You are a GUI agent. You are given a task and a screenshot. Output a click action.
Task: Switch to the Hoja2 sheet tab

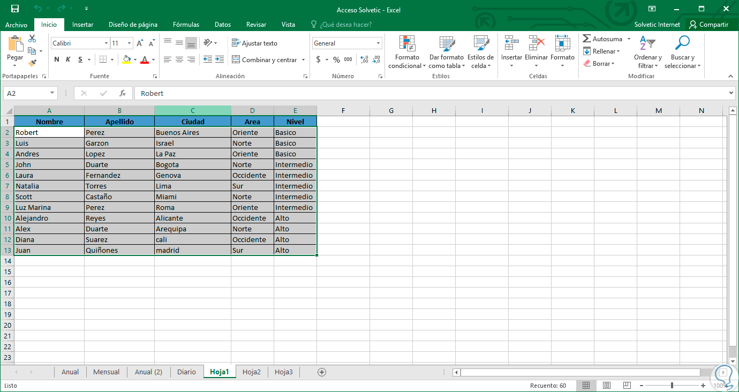click(252, 372)
